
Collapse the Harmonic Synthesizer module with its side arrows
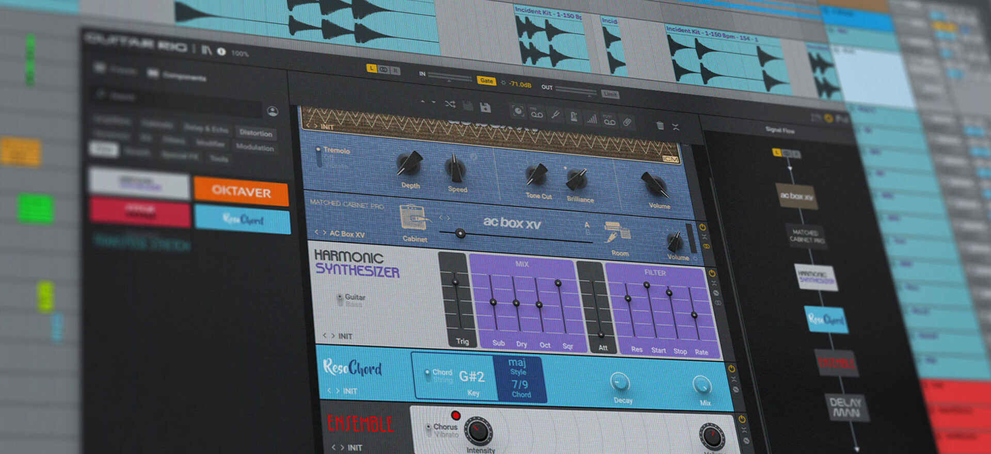tap(714, 283)
